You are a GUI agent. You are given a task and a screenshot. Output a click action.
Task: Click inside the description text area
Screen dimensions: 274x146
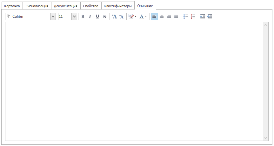(x=134, y=81)
